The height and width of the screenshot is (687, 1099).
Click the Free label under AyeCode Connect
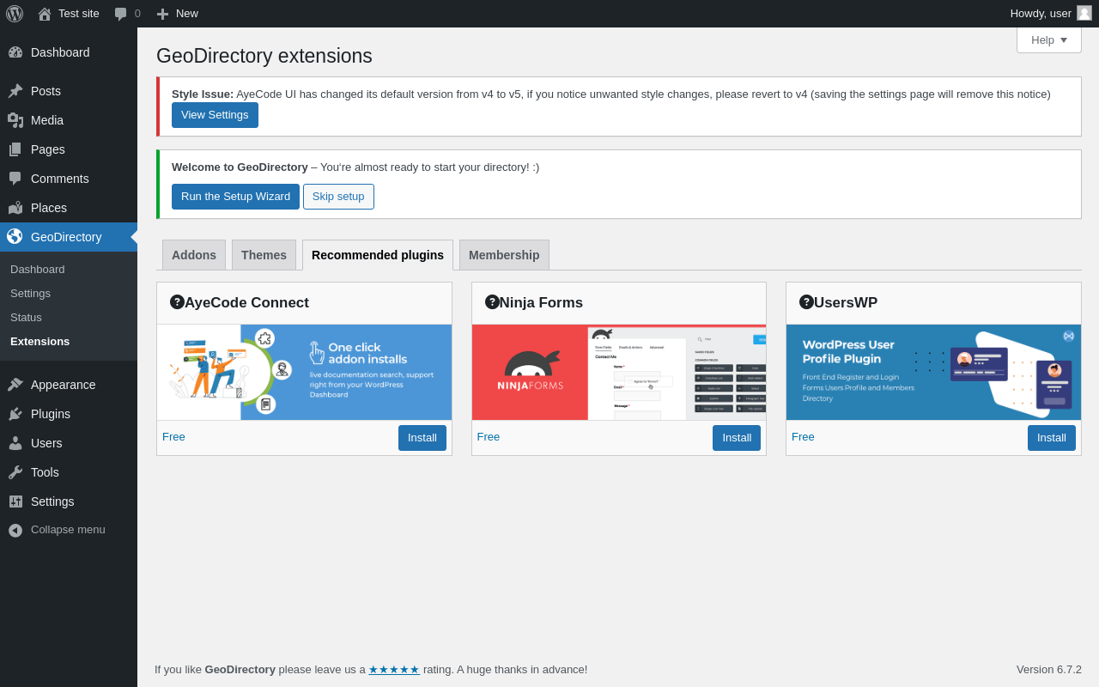click(x=173, y=436)
